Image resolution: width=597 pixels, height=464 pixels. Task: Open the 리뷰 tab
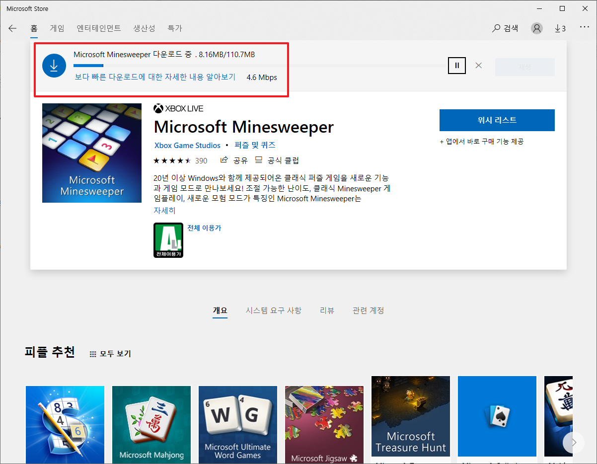pos(327,310)
